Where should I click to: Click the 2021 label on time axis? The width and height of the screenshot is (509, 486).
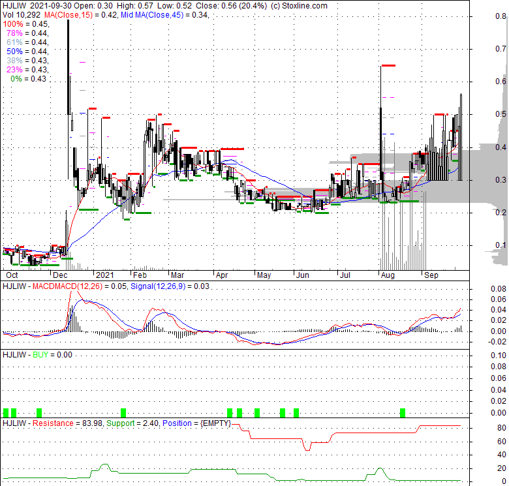pos(105,275)
